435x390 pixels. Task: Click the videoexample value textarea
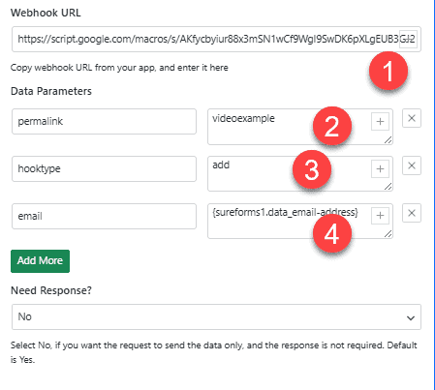tap(300, 127)
